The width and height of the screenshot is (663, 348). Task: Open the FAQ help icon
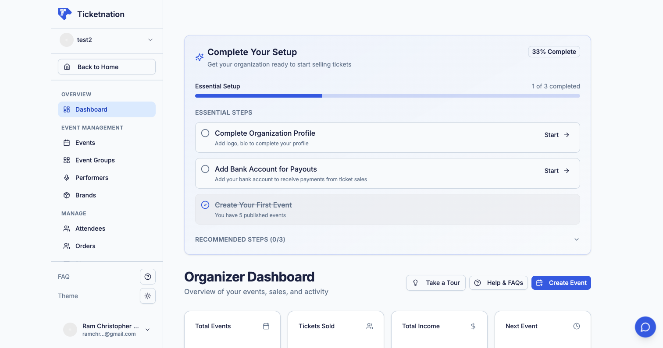[148, 276]
